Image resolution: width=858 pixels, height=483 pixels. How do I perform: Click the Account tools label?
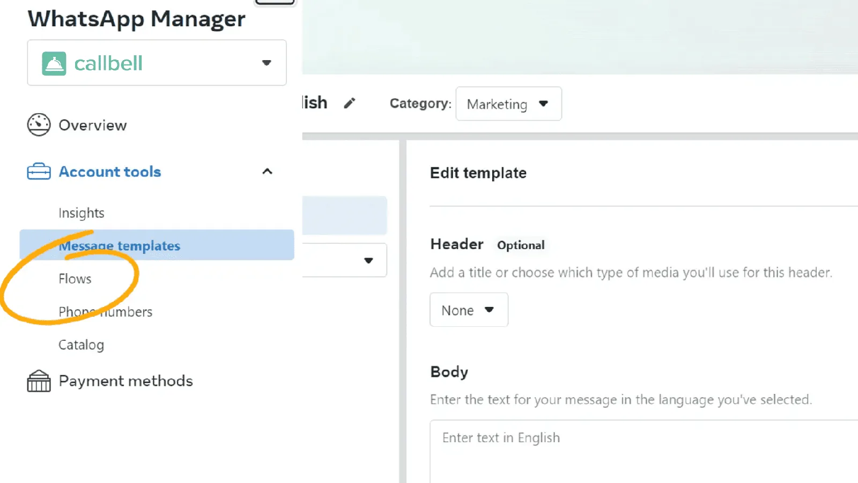coord(110,172)
